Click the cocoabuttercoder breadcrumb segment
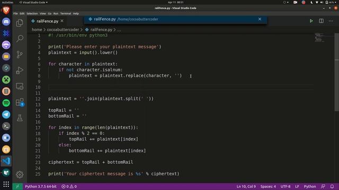339x190 pixels. (x=63, y=30)
